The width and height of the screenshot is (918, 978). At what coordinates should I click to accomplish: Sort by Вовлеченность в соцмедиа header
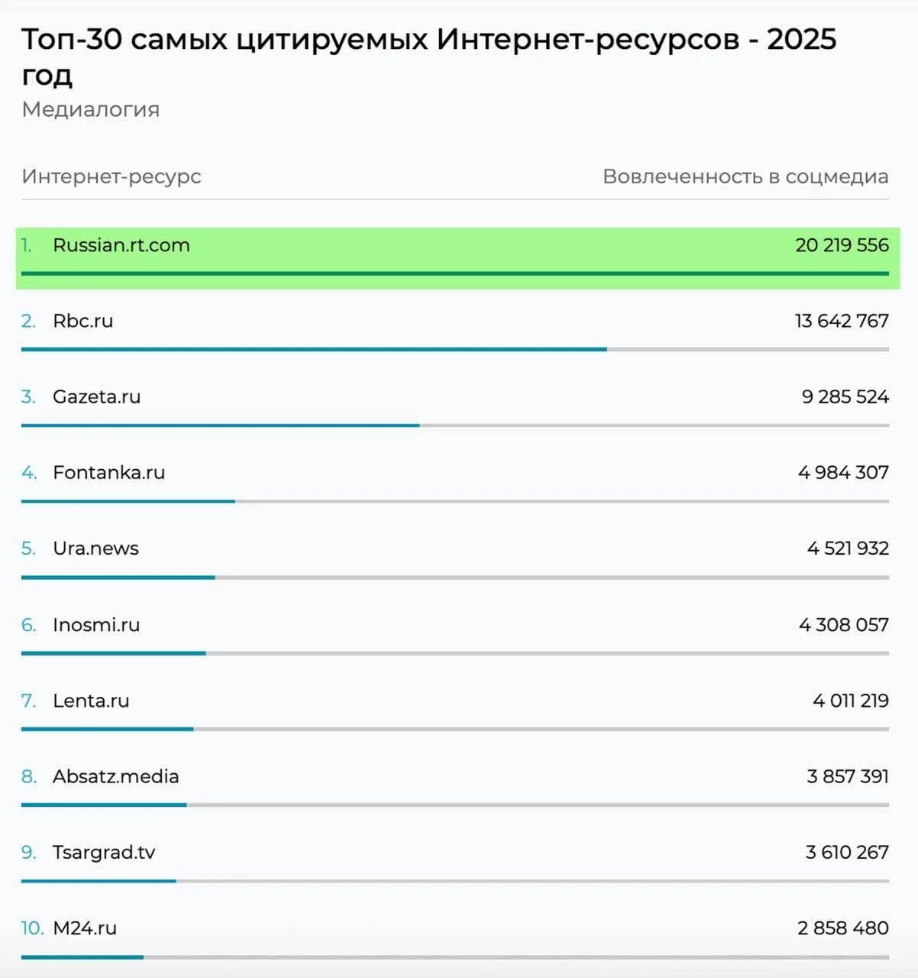coord(745,176)
